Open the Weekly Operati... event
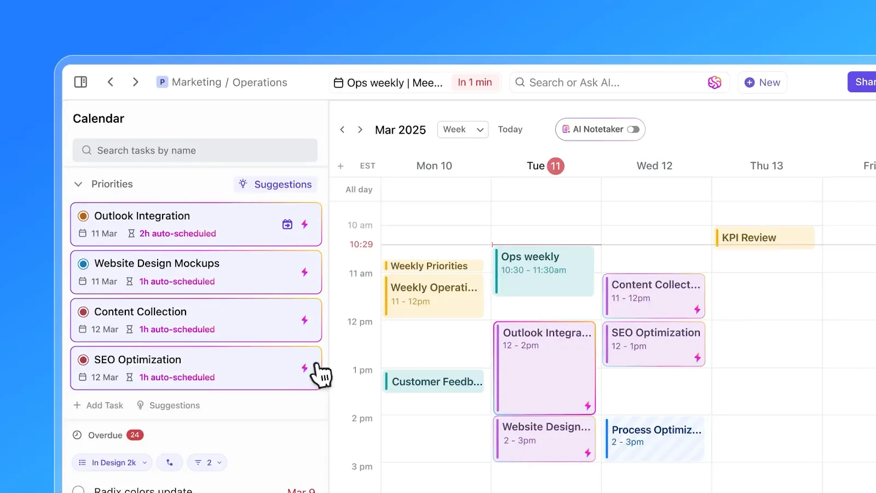 tap(434, 296)
